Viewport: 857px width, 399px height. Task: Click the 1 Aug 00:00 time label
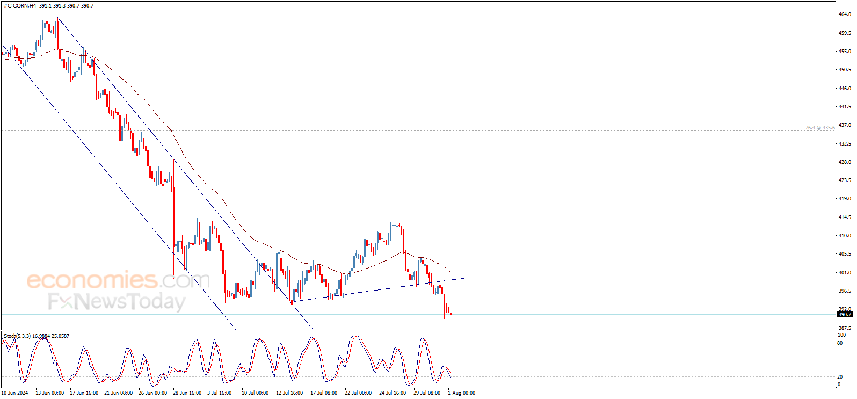[462, 393]
